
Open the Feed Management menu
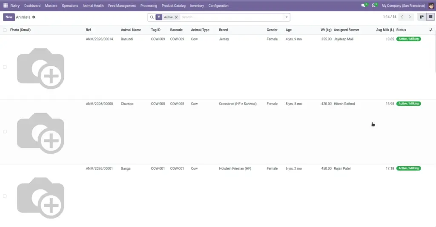pyautogui.click(x=122, y=6)
